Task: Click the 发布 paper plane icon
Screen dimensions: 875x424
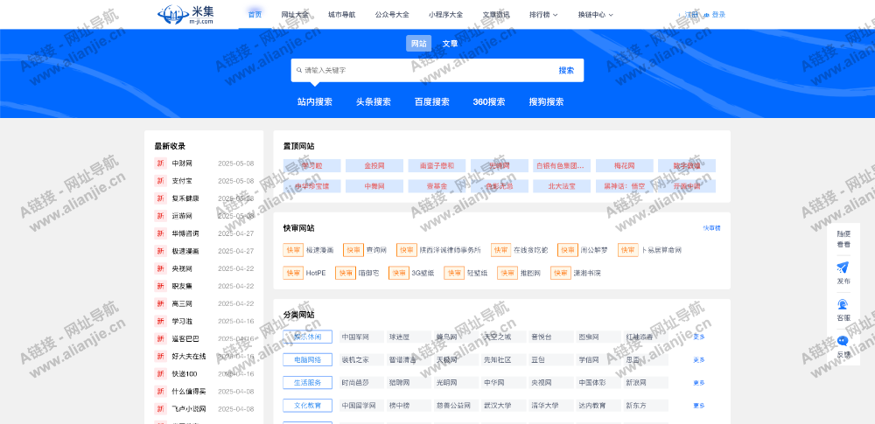Action: 843,268
